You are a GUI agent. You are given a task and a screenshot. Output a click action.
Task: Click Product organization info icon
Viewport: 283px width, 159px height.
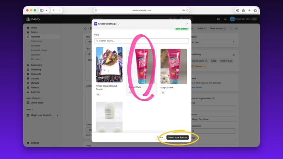pyautogui.click(x=214, y=99)
